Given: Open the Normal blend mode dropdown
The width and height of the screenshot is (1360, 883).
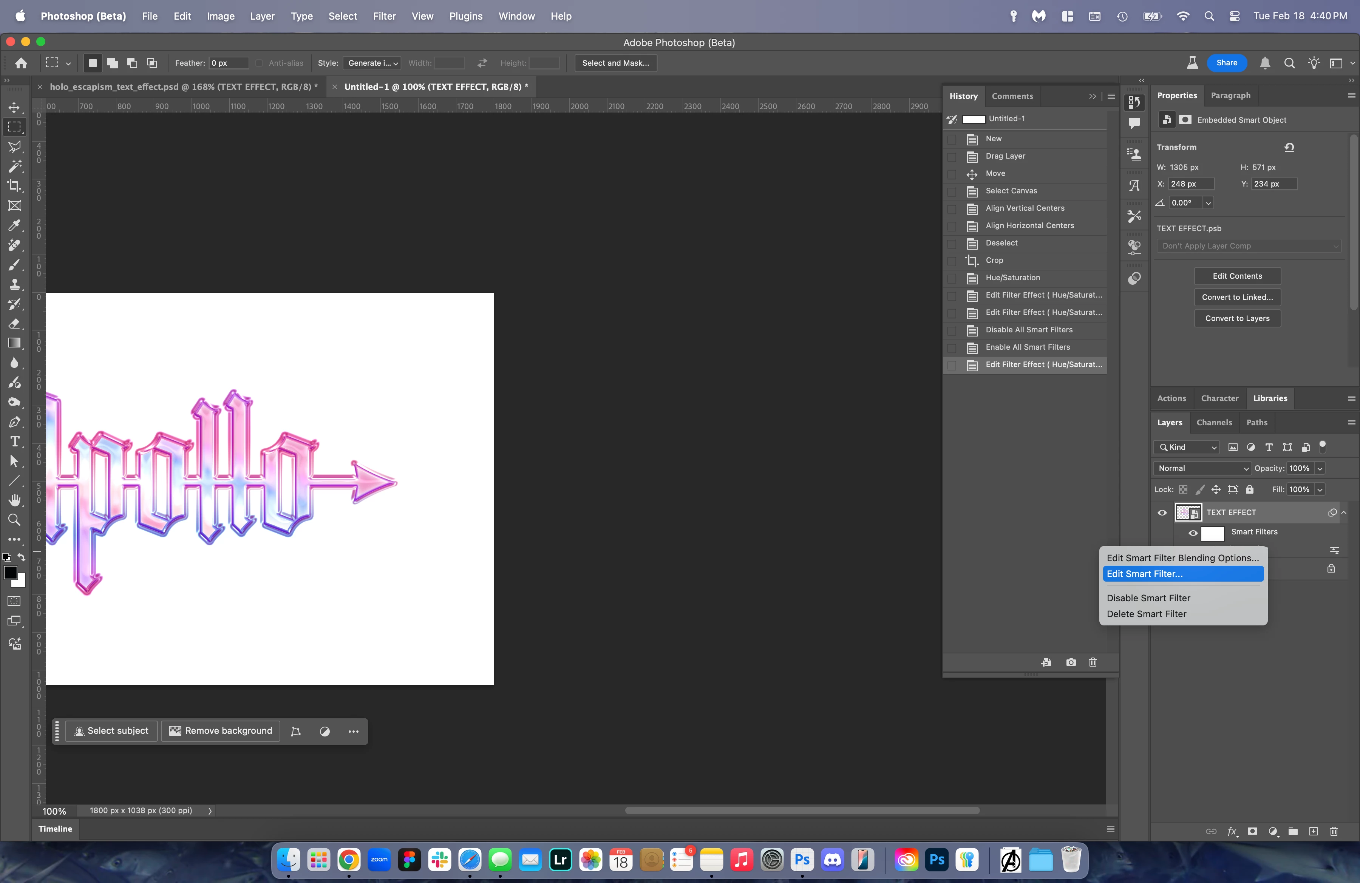Looking at the screenshot, I should click(x=1202, y=468).
